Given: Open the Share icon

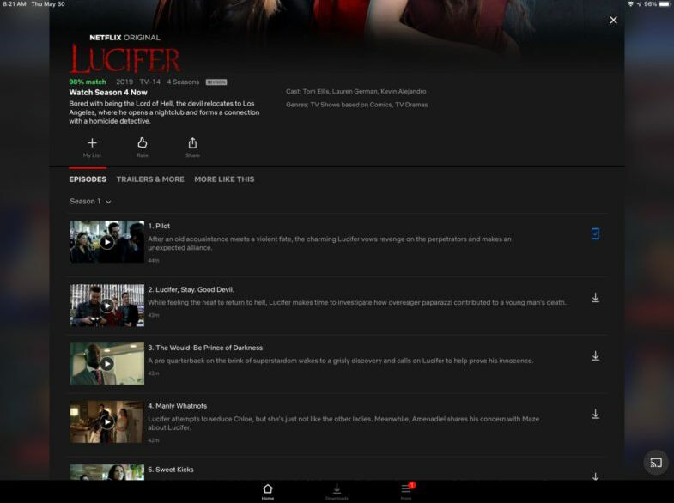Looking at the screenshot, I should (x=192, y=142).
